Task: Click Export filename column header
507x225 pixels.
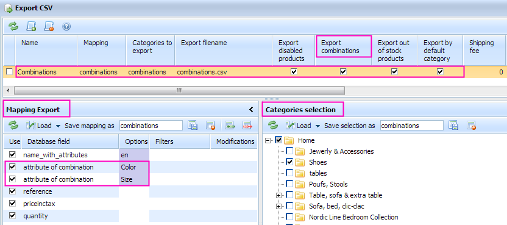Action: pyautogui.click(x=224, y=50)
